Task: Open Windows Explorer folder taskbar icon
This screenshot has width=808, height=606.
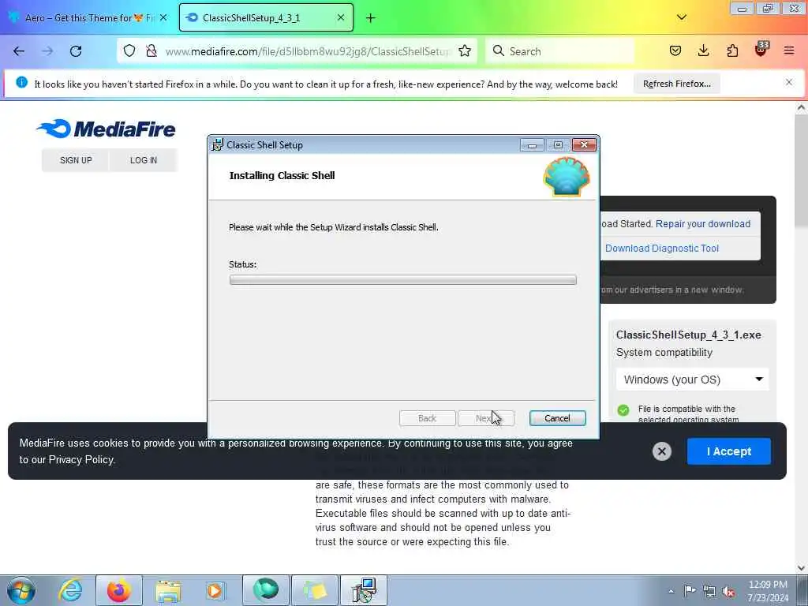Action: [x=168, y=590]
